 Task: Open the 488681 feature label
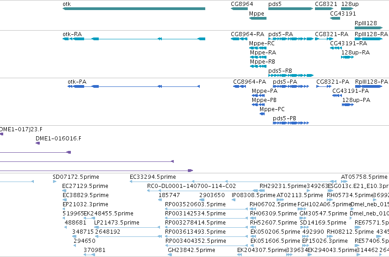75,223
